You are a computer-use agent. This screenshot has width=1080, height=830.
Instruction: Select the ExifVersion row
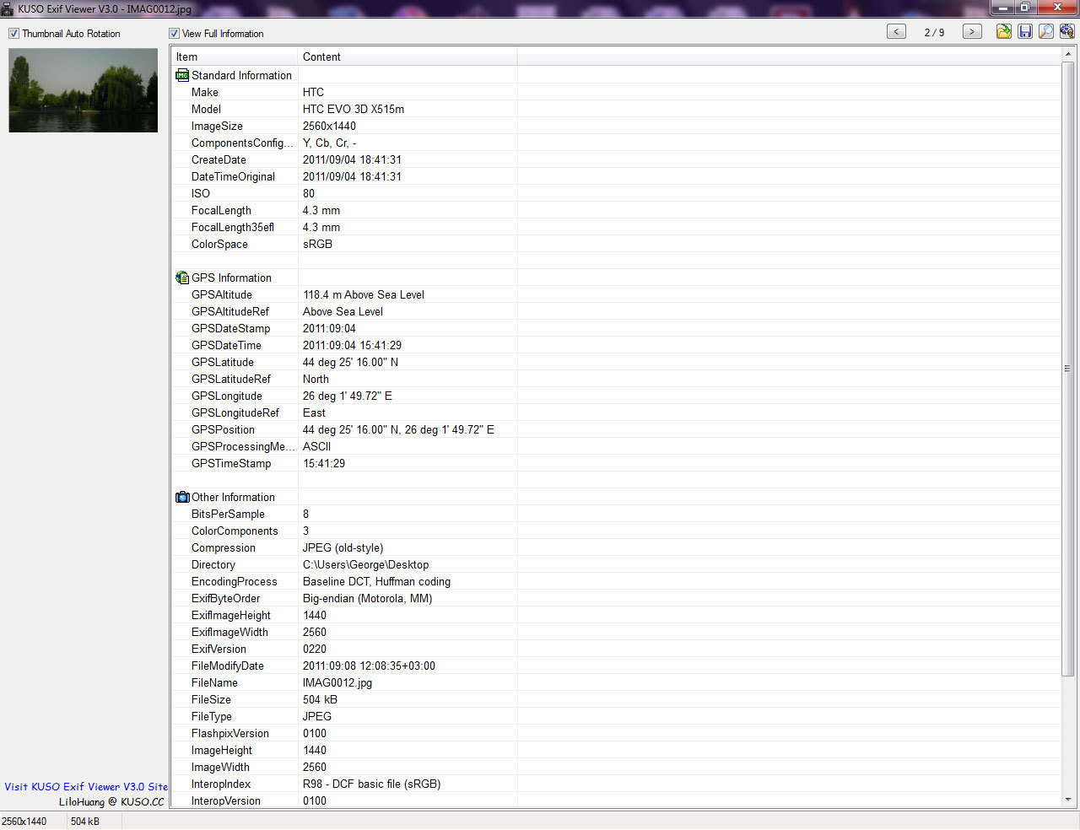click(616, 649)
